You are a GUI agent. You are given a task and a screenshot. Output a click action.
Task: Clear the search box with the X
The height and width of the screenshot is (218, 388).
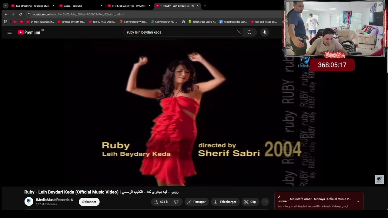[x=239, y=32]
